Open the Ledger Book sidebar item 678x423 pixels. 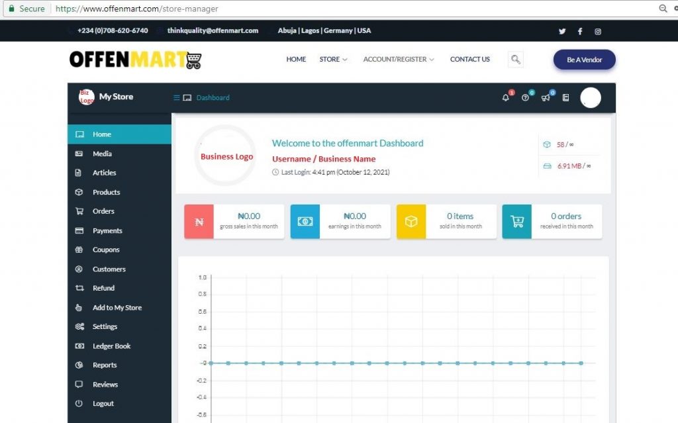(x=111, y=346)
